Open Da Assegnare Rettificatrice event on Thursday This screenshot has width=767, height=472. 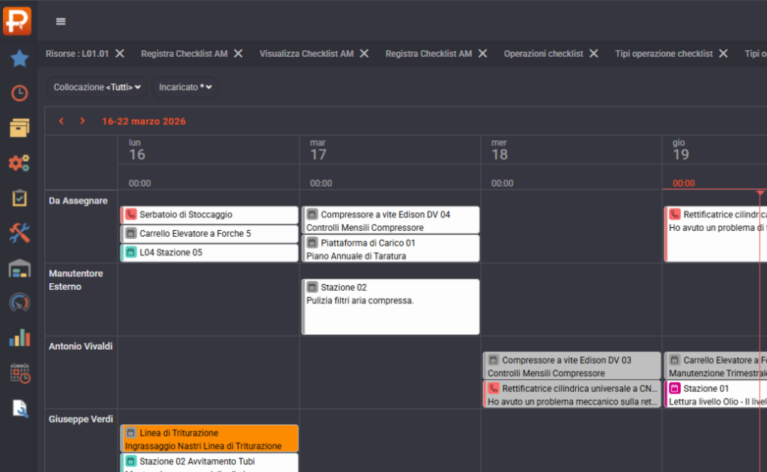715,234
